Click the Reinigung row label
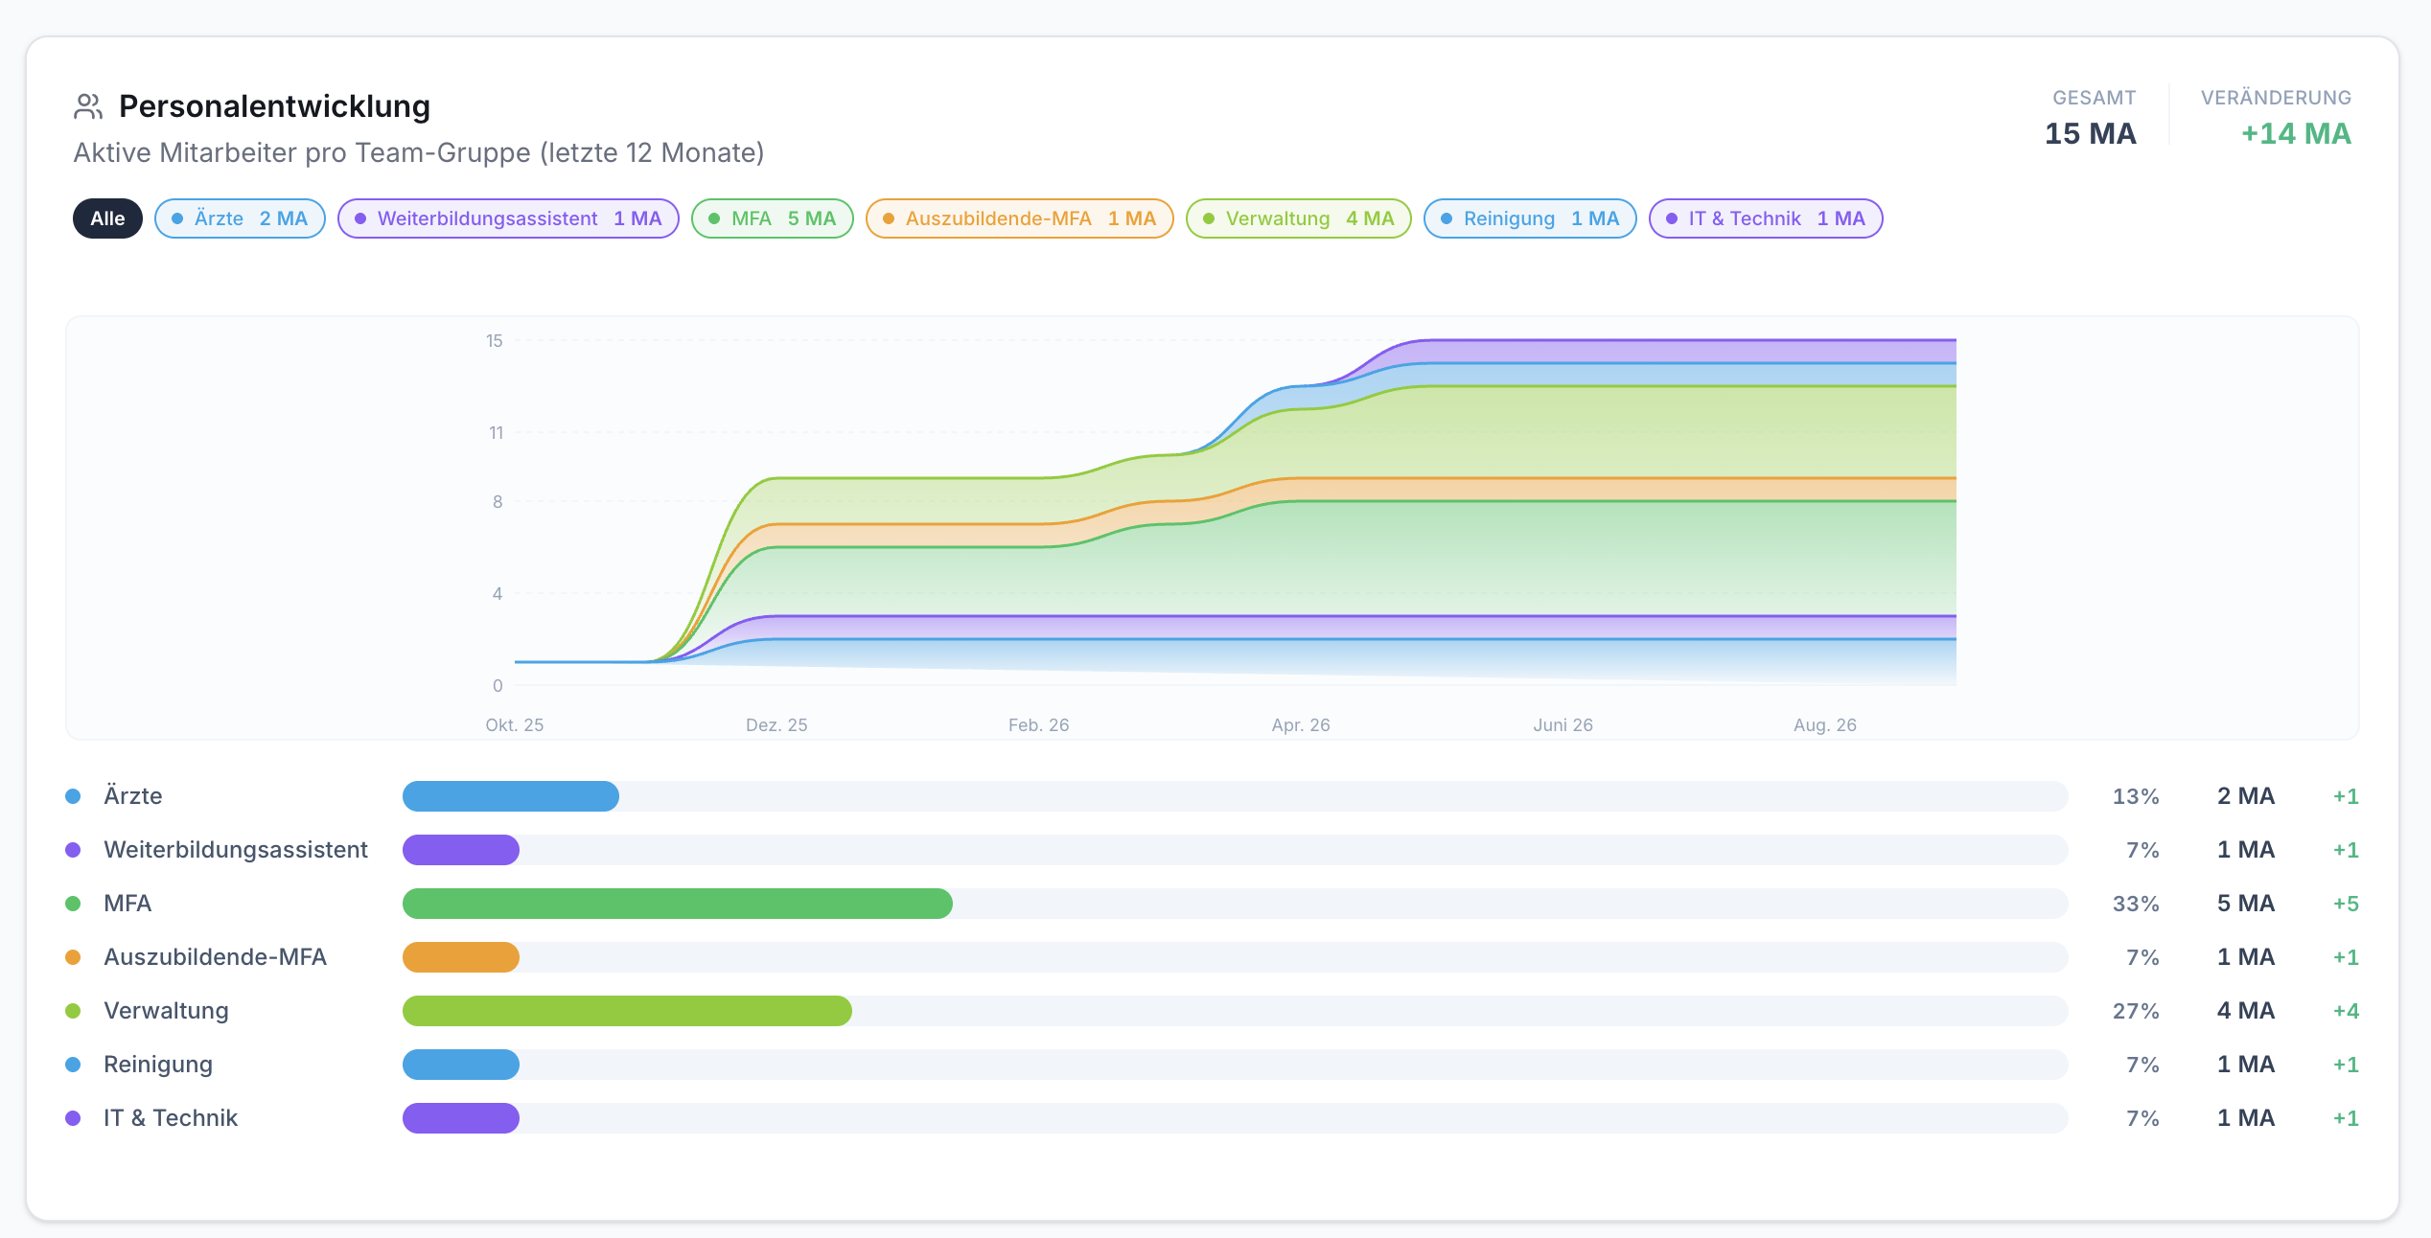This screenshot has height=1238, width=2431. (158, 1065)
